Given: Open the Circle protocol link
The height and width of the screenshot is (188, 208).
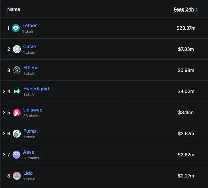Looking at the screenshot, I should tap(29, 47).
